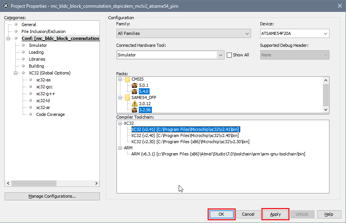Screen dimensions: 346x223
Task: Open the Device combo box
Action: coord(294,33)
